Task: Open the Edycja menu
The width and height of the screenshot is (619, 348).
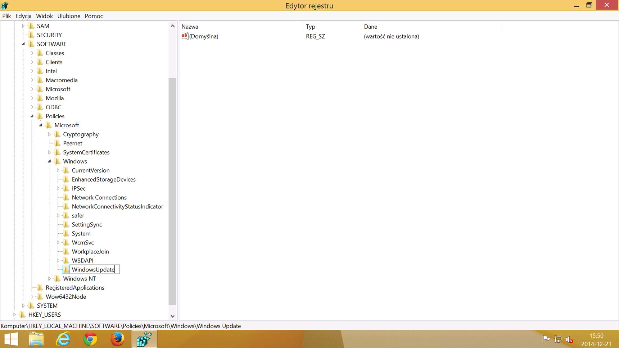Action: 23,16
